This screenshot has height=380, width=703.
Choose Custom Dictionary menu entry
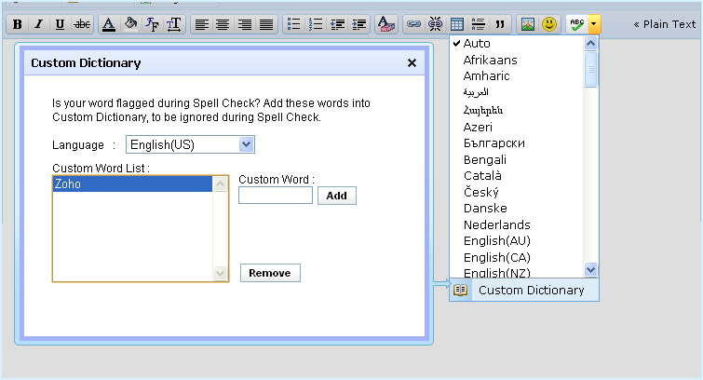(531, 290)
